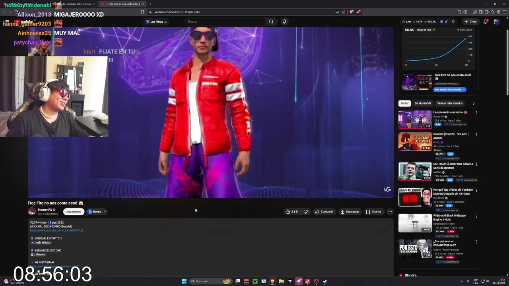Click the YouTube search magnifier icon

(x=271, y=21)
